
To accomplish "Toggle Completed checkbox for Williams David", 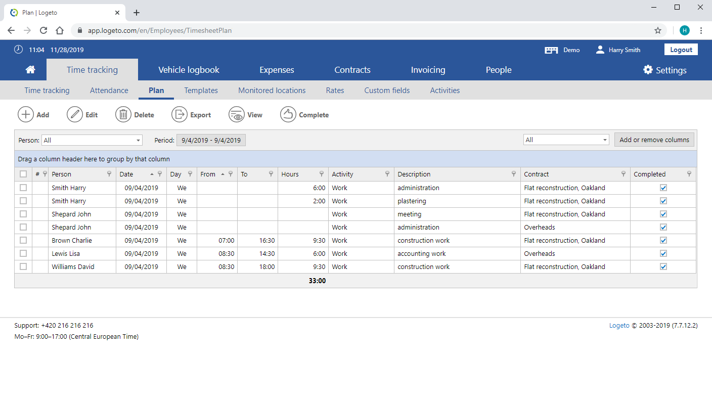I will pyautogui.click(x=663, y=266).
